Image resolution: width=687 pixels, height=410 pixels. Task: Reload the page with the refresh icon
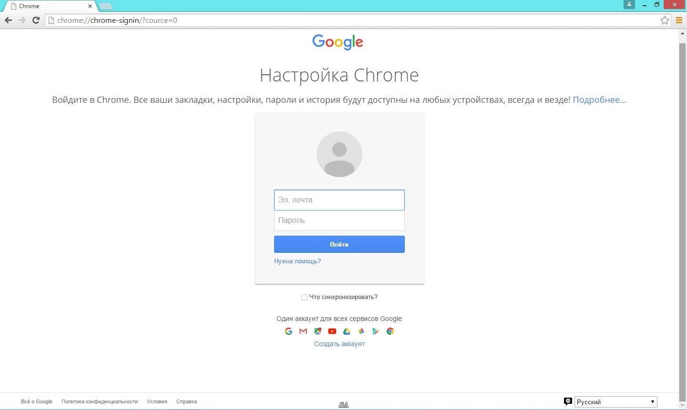pos(36,20)
